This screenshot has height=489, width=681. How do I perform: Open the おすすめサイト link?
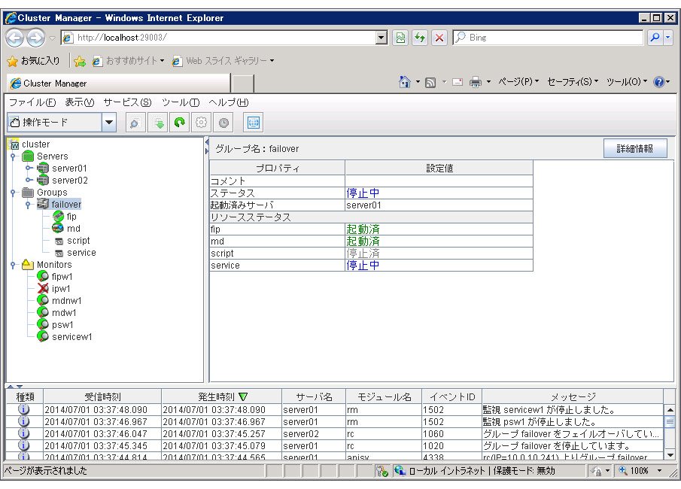129,61
